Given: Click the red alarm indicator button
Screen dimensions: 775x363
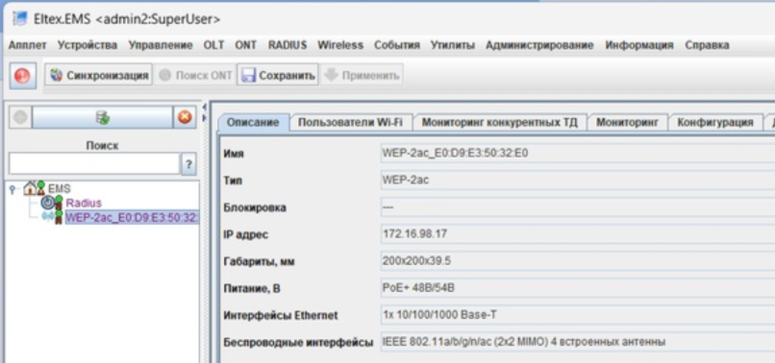Looking at the screenshot, I should 22,76.
